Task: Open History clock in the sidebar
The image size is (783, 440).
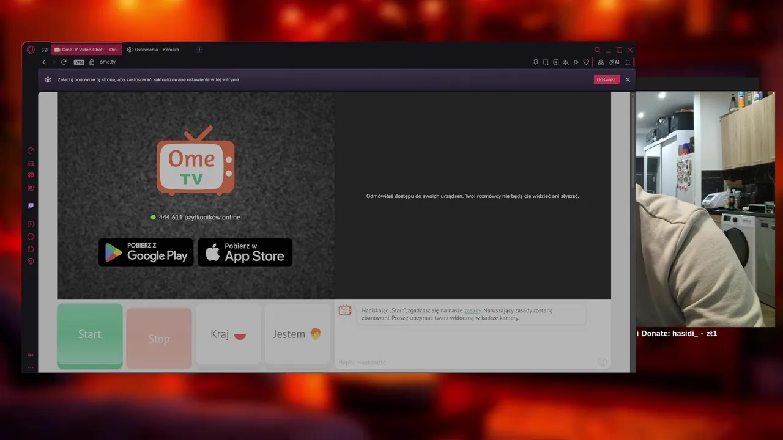Action: 31,237
